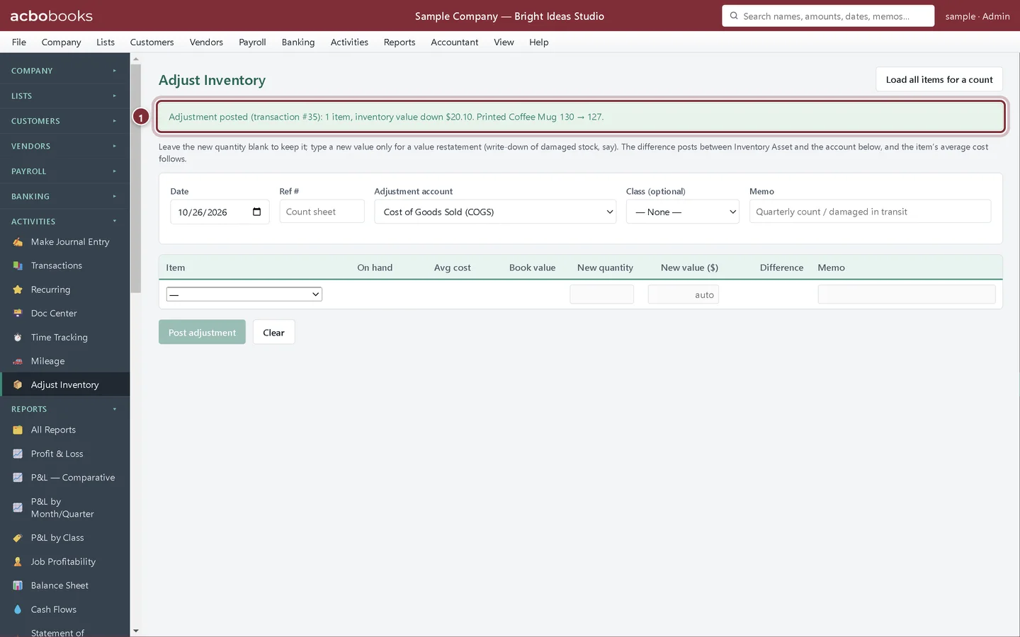The height and width of the screenshot is (637, 1020).
Task: Open the Adjustment account dropdown
Action: pos(495,212)
